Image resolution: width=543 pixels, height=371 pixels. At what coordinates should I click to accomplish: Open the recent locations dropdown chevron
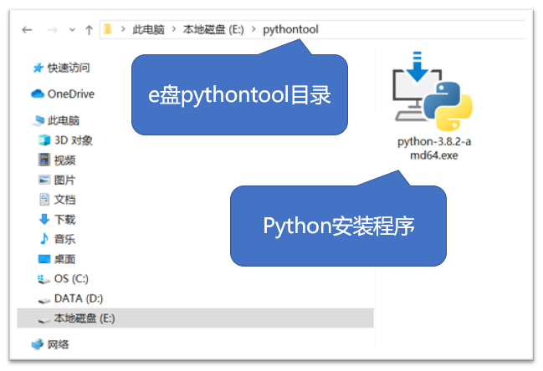tap(72, 30)
